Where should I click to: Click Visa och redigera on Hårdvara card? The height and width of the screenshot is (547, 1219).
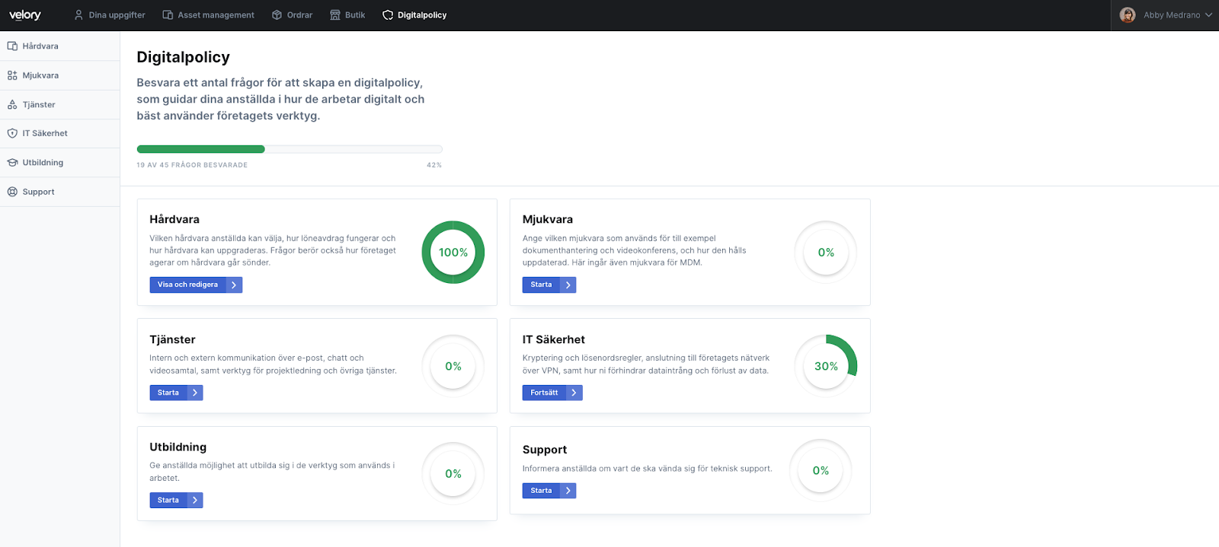(x=196, y=285)
